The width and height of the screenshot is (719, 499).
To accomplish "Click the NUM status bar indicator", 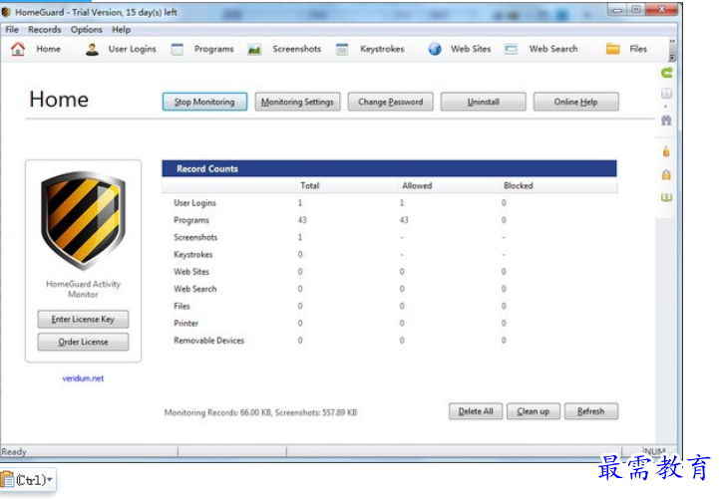I will pos(654,451).
